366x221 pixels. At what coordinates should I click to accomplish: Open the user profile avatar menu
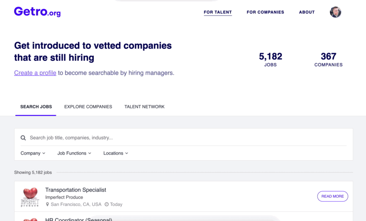pos(335,12)
